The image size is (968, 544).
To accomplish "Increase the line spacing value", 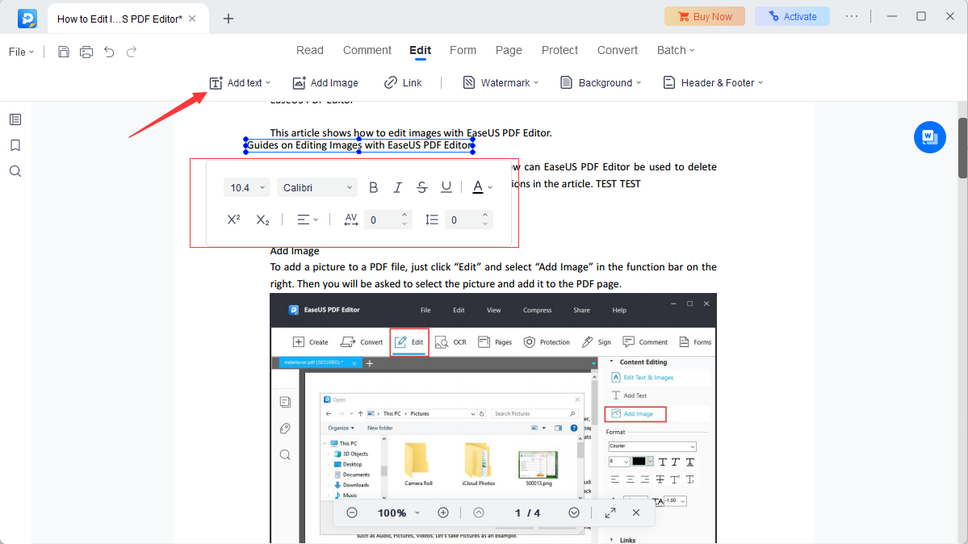I will point(485,216).
